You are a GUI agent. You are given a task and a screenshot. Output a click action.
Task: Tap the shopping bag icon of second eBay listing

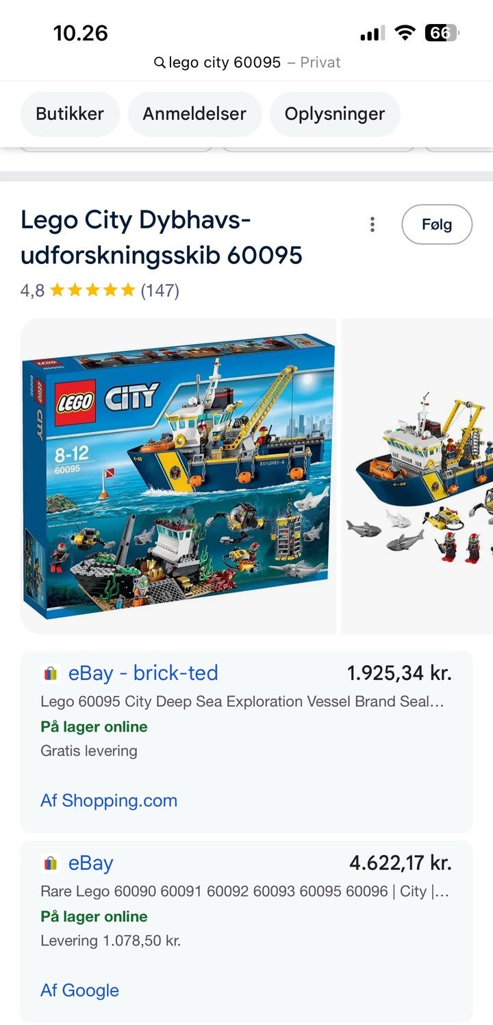click(51, 863)
